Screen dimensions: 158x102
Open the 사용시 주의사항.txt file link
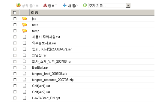point(46,37)
